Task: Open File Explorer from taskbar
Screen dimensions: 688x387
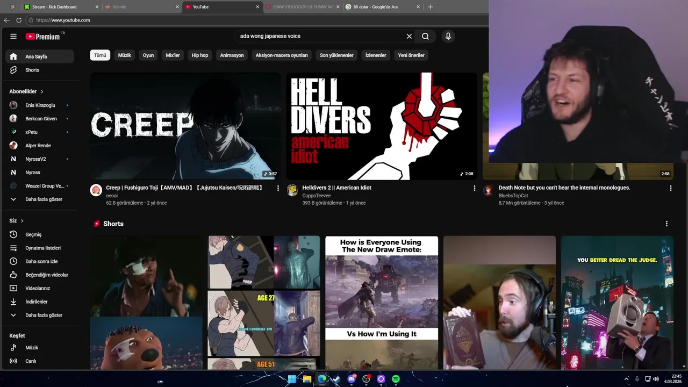Action: [307, 379]
